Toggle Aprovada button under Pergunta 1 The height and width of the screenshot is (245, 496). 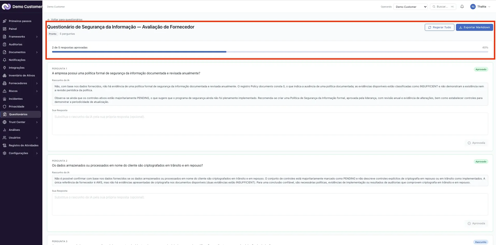click(x=476, y=143)
